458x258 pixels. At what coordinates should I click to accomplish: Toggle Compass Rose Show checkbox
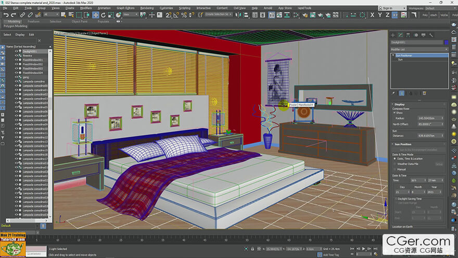point(395,113)
